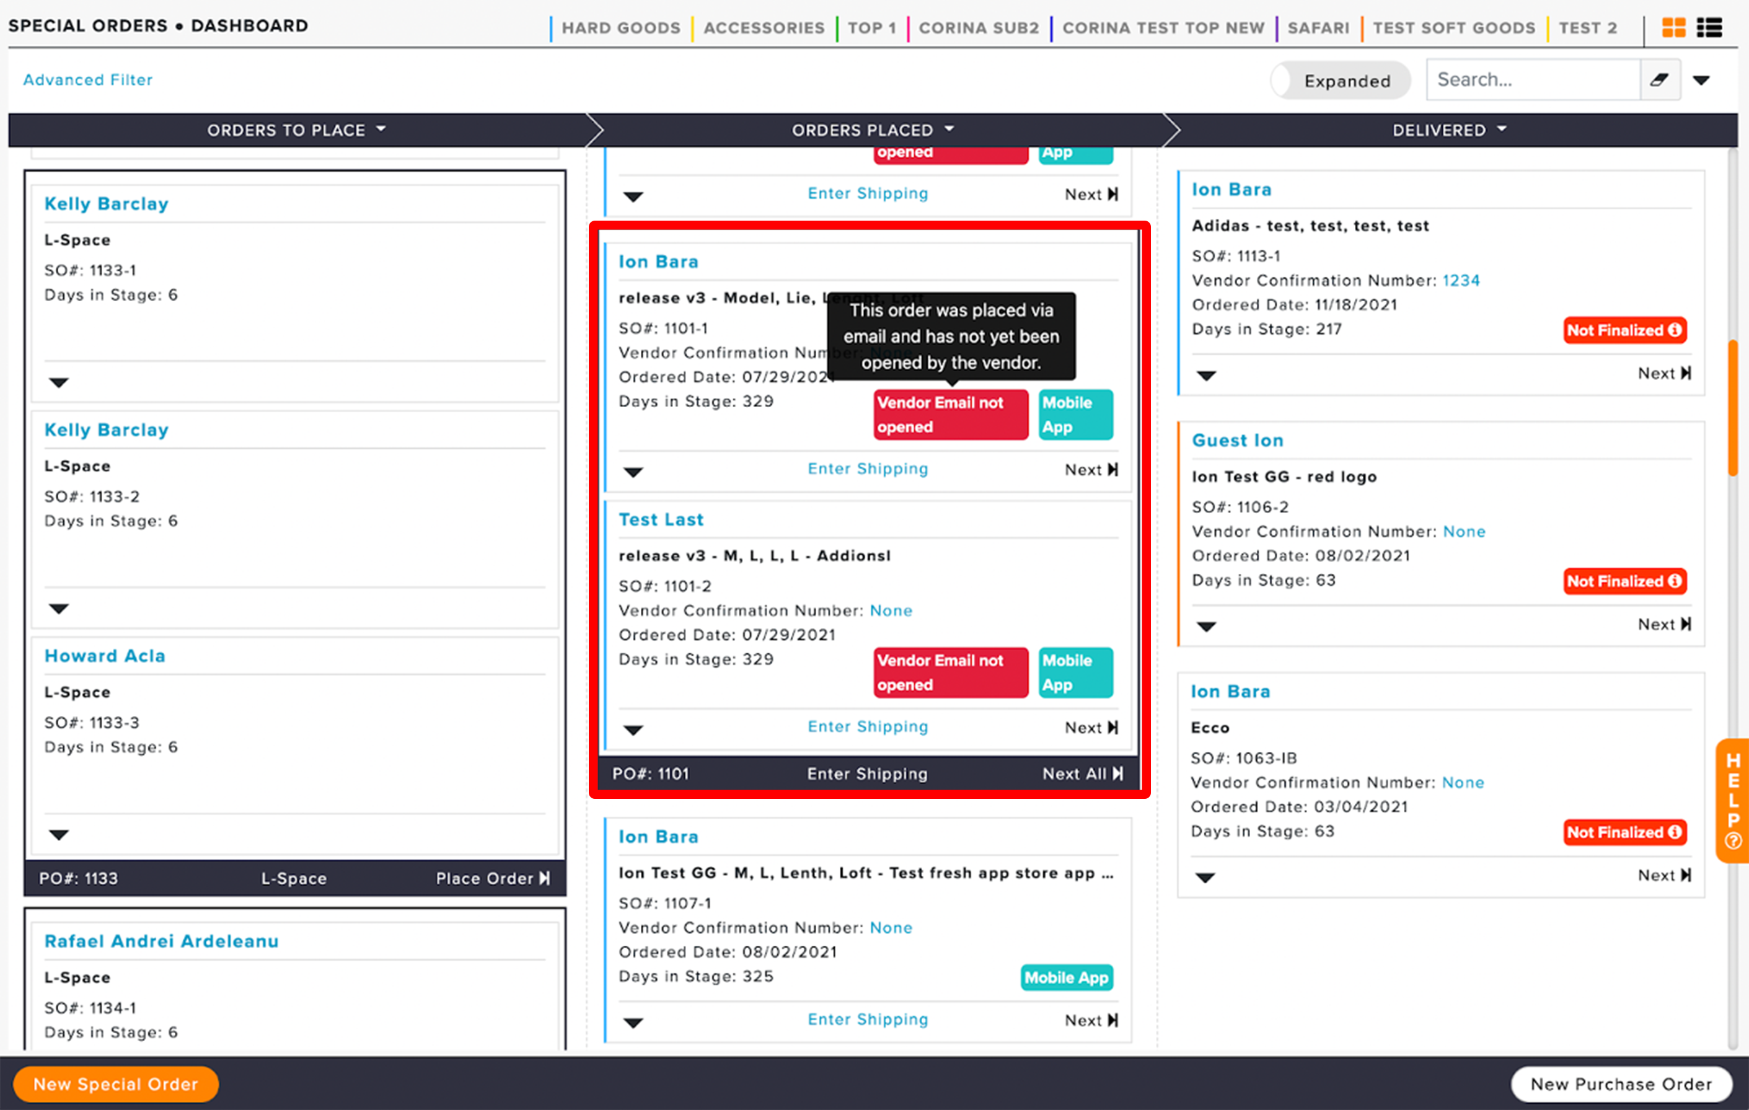This screenshot has height=1110, width=1749.
Task: Open vendor confirmation number 1234 link
Action: click(1461, 280)
